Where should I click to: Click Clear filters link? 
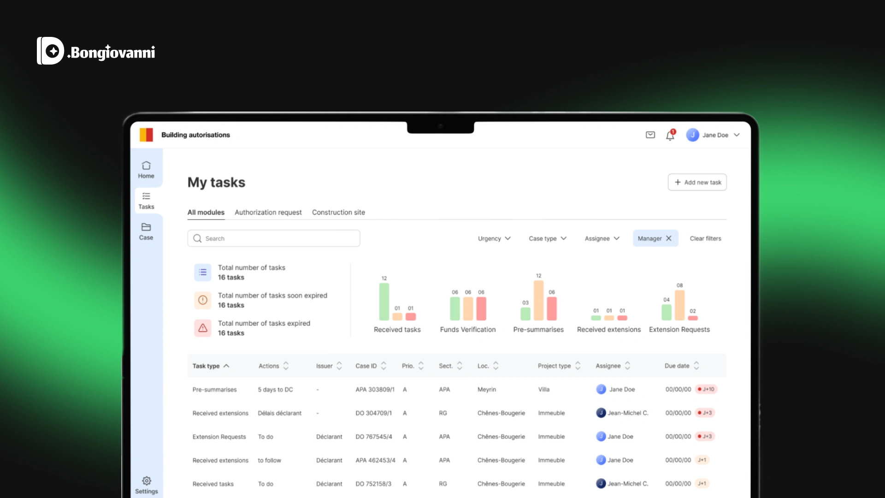[x=705, y=238]
